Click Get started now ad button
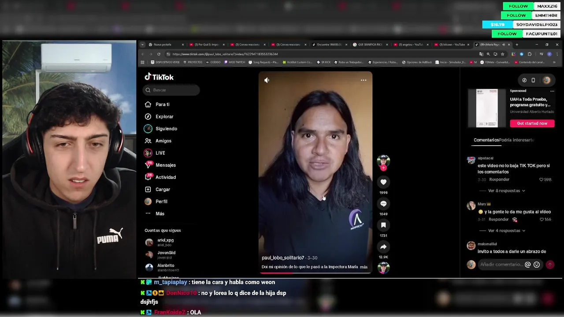Viewport: 564px width, 317px height. click(x=532, y=123)
